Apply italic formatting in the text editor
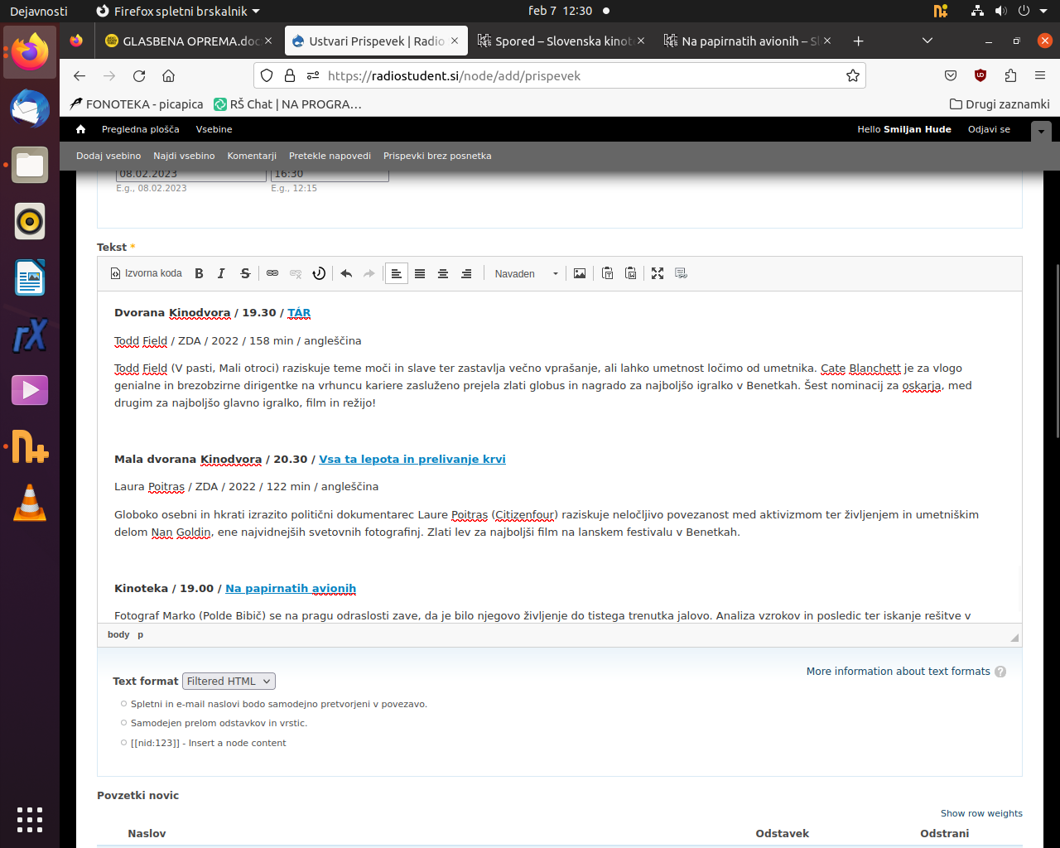This screenshot has width=1060, height=848. point(221,273)
